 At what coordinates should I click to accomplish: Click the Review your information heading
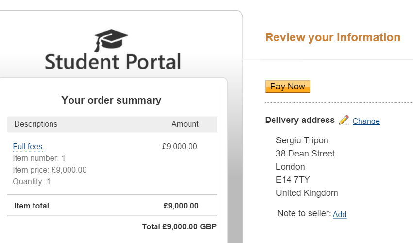point(333,37)
